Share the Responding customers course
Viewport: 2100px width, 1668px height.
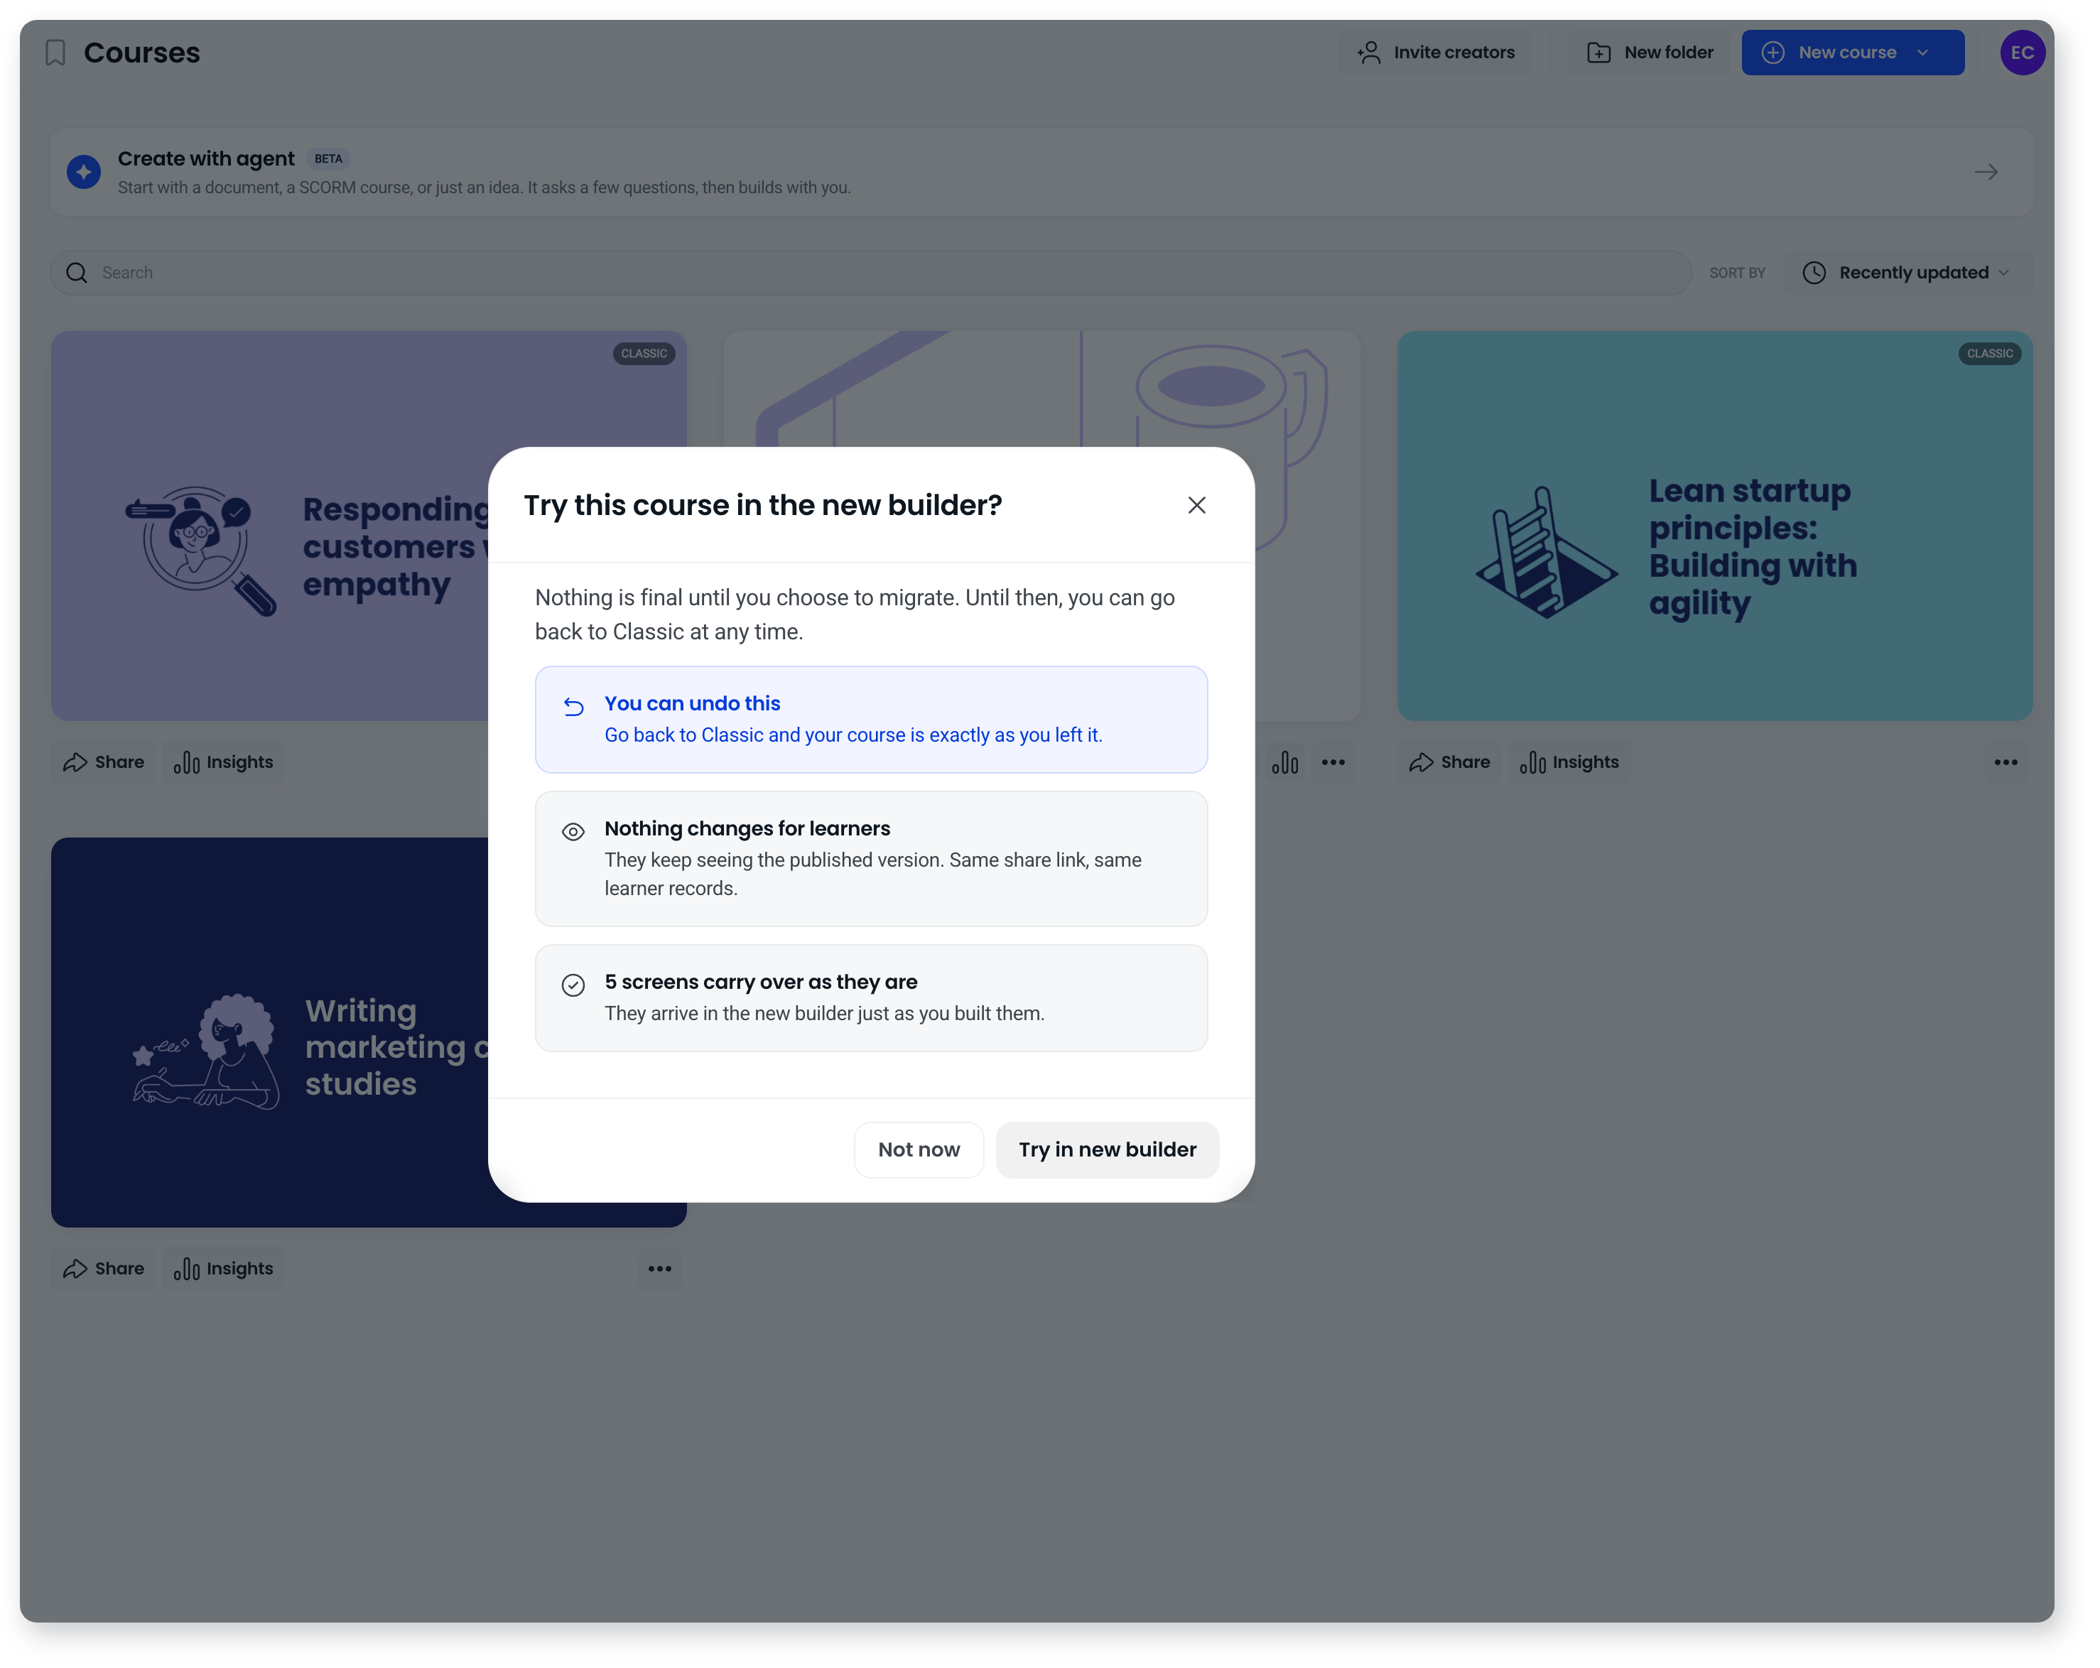click(x=103, y=762)
